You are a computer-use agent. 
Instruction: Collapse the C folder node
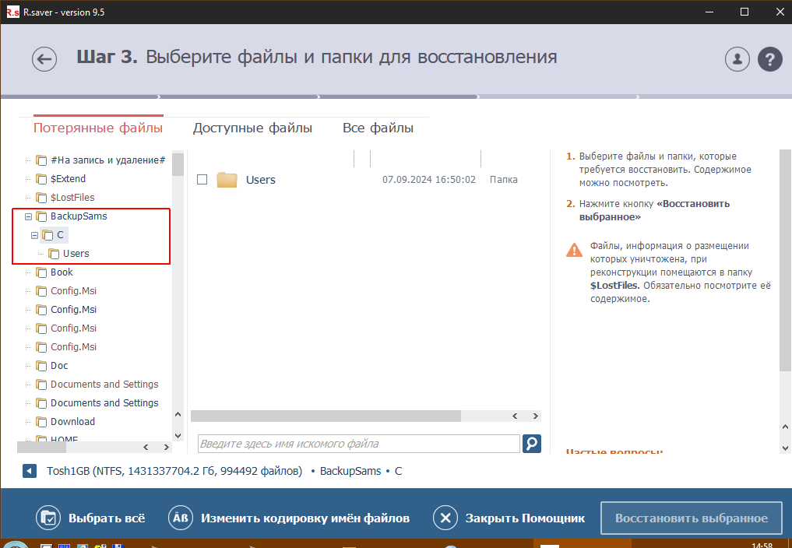(34, 235)
